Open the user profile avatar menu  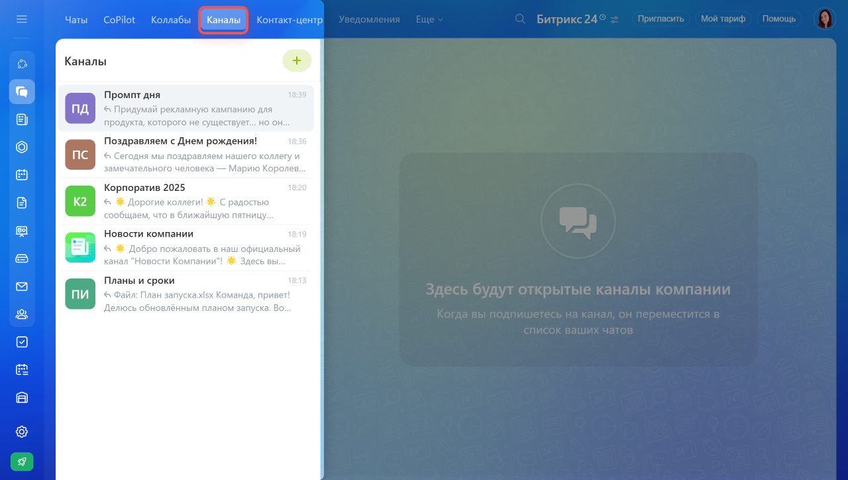pyautogui.click(x=825, y=19)
